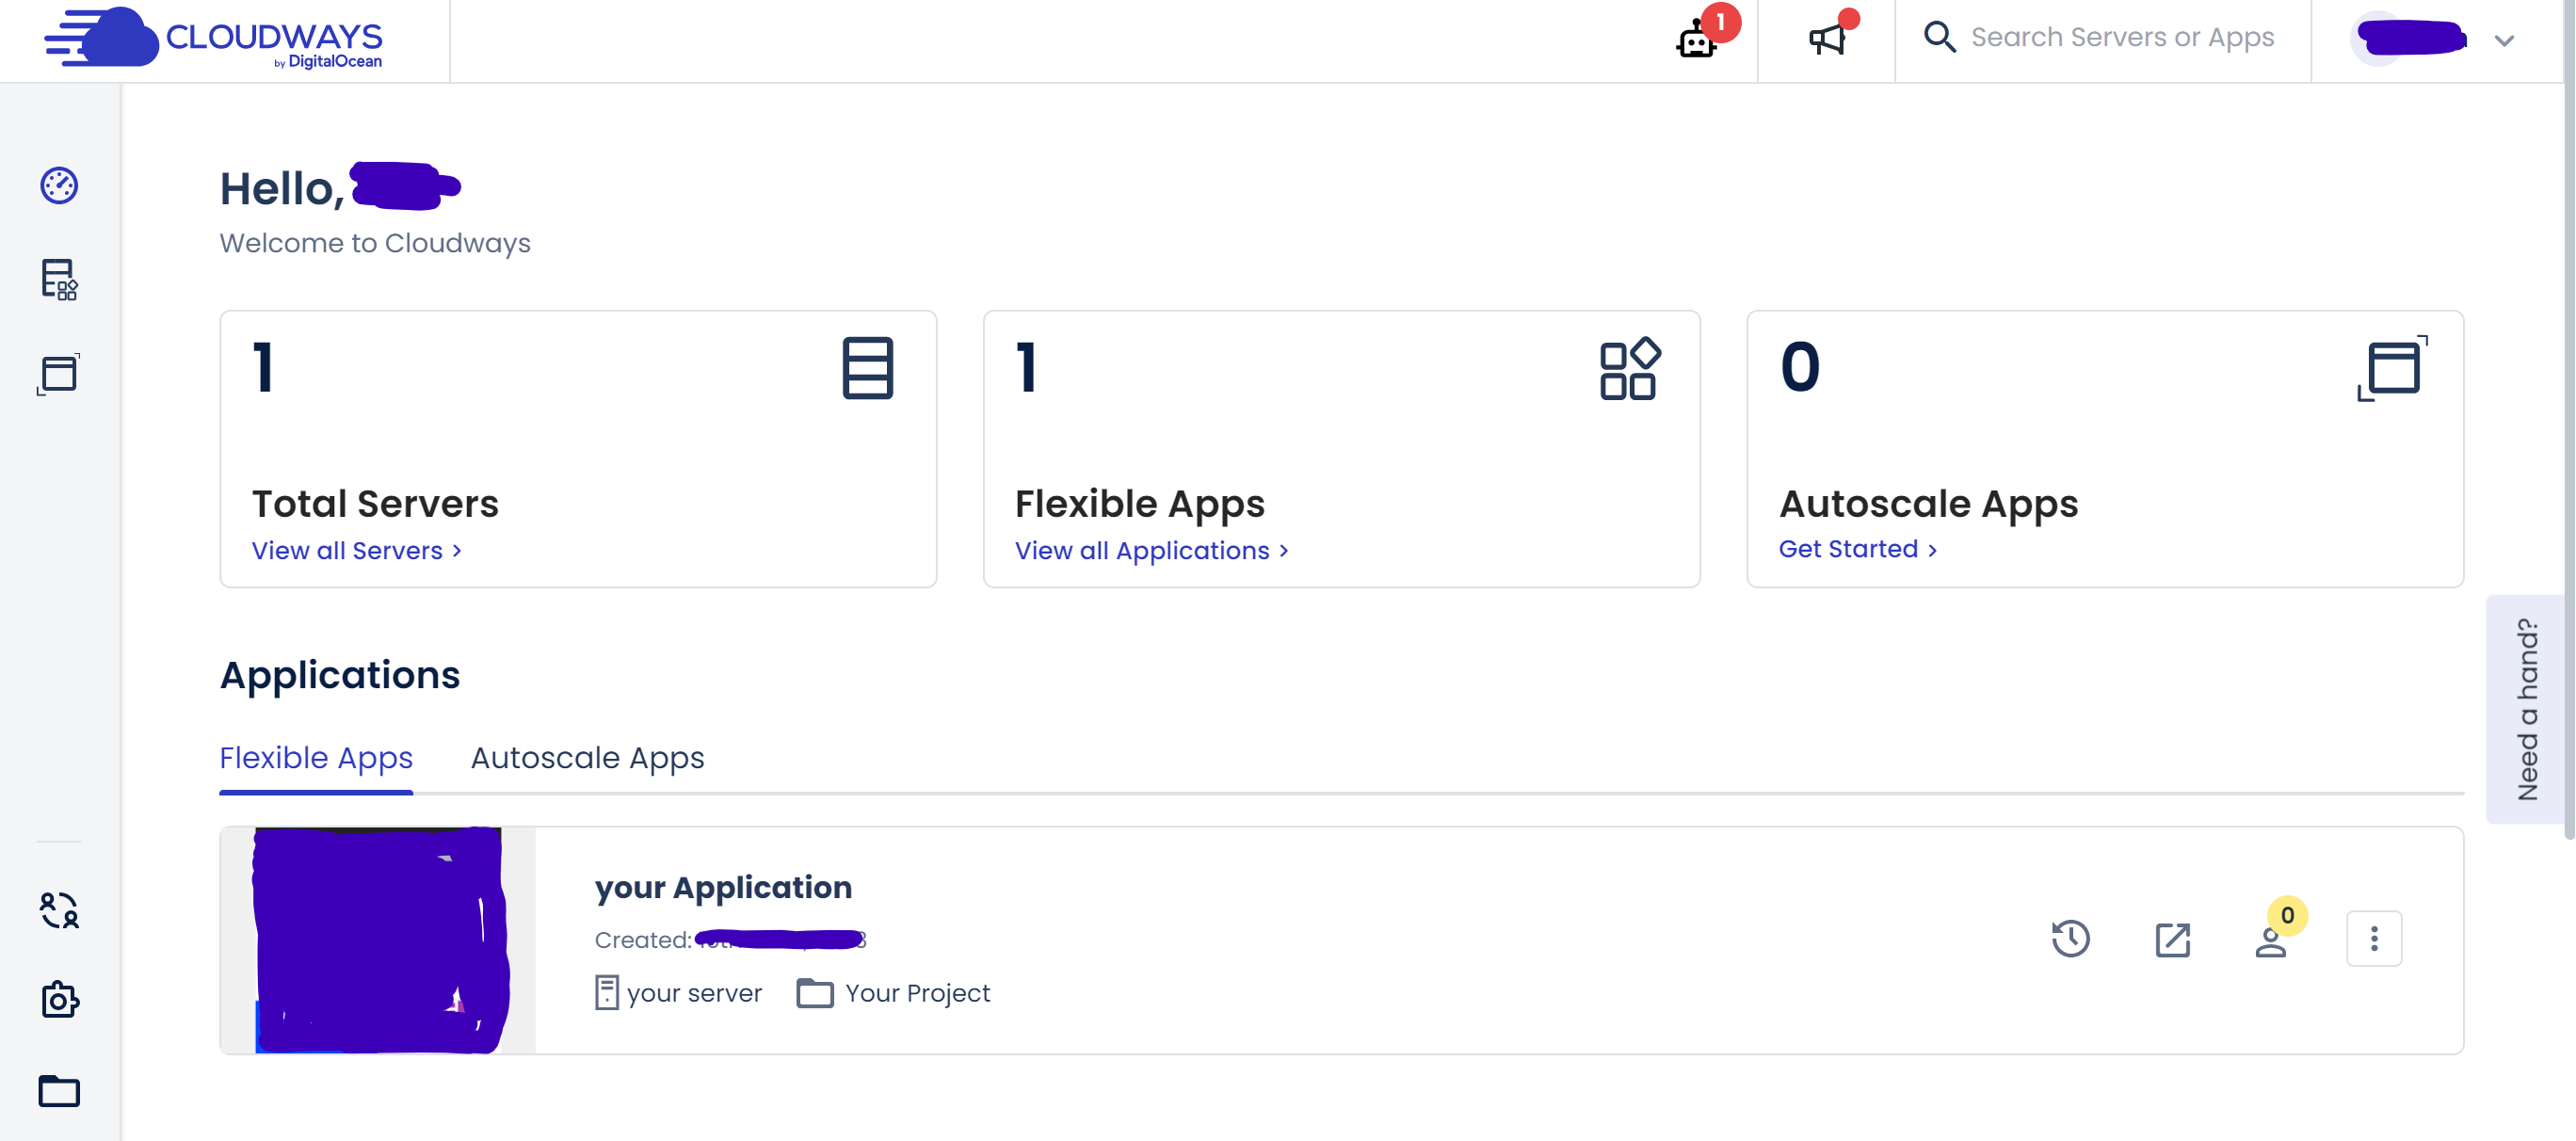Open the dashboard gauge icon in sidebar
The image size is (2576, 1141).
[x=59, y=185]
